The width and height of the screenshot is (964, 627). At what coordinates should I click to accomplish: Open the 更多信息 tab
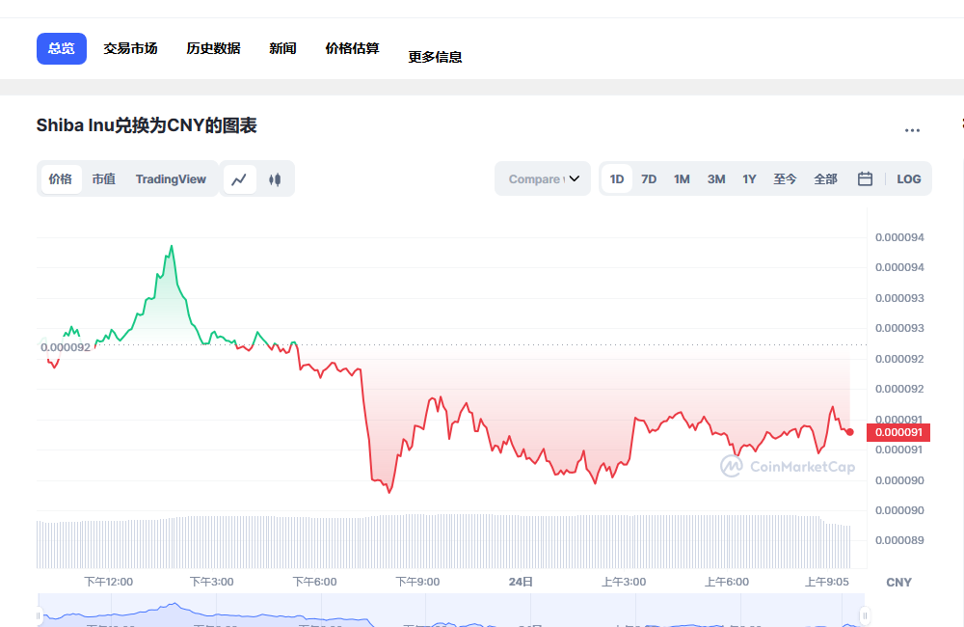point(436,57)
